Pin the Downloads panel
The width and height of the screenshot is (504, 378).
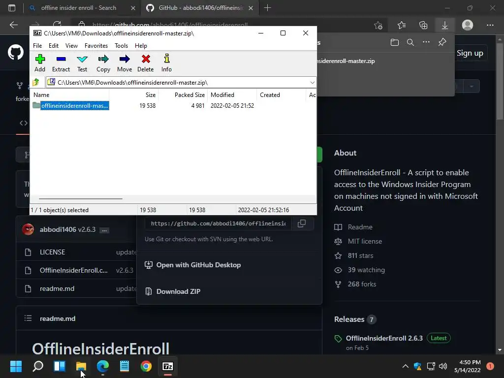[442, 42]
